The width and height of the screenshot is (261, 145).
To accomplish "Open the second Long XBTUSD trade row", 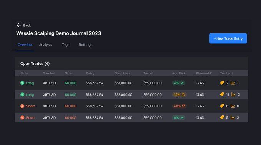I will pos(131,94).
